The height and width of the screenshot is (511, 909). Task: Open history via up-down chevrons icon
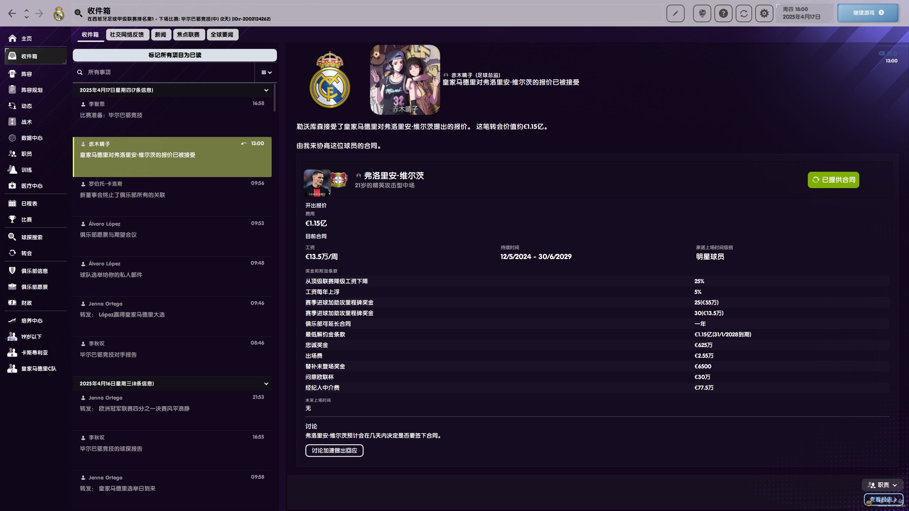[x=26, y=13]
